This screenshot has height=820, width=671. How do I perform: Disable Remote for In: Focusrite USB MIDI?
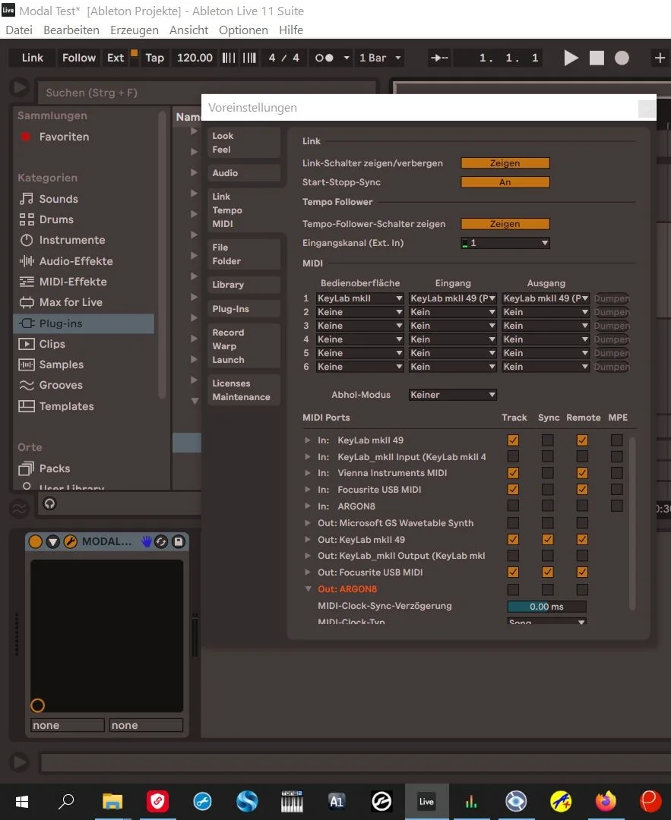(x=581, y=490)
